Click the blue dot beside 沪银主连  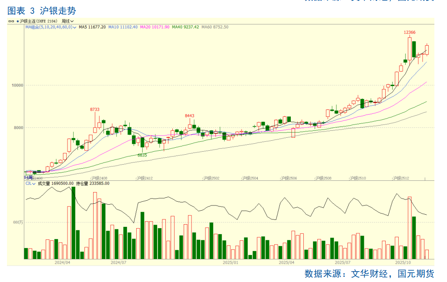click(x=17, y=21)
